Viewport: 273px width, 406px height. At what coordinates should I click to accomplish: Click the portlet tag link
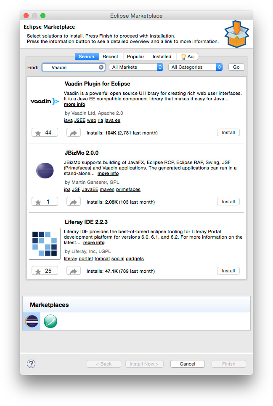pyautogui.click(x=86, y=259)
